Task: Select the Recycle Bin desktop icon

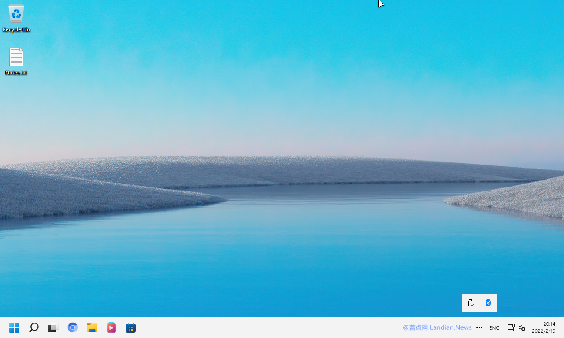Action: [x=16, y=18]
